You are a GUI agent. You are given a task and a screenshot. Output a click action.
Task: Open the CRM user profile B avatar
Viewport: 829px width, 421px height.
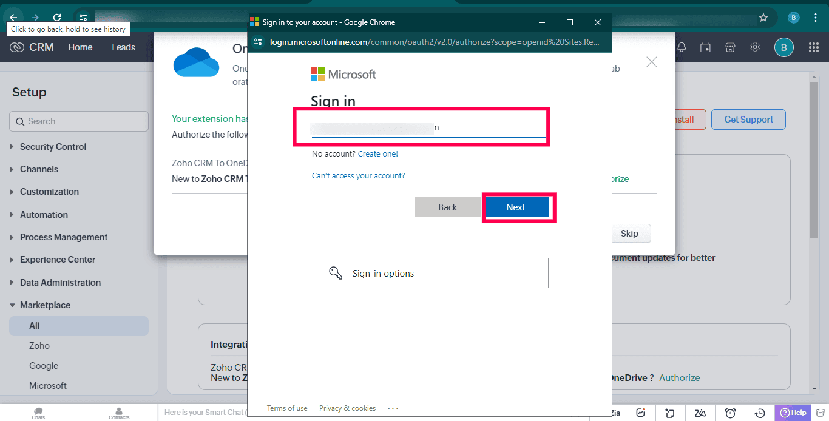click(784, 47)
